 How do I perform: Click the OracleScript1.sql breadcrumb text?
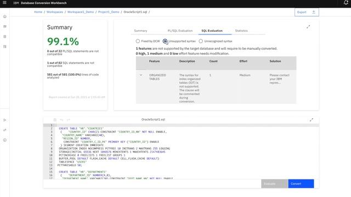pos(135,12)
